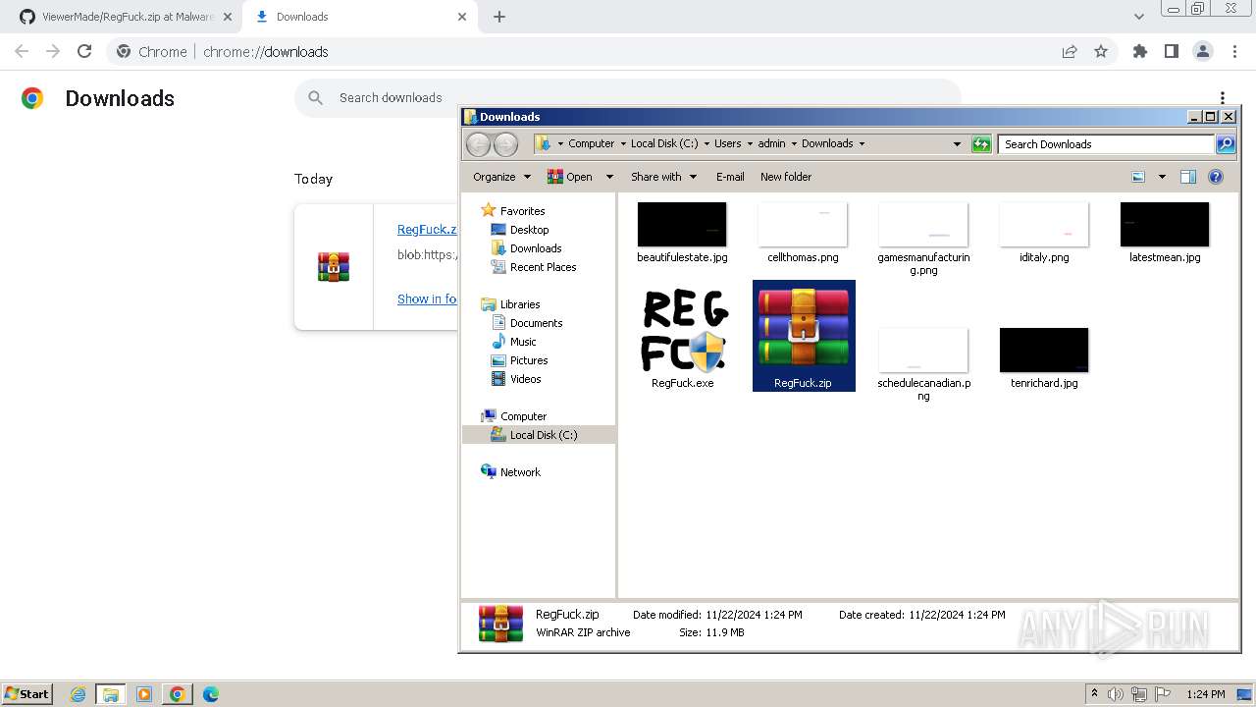Reload the Chrome page
Image resolution: width=1256 pixels, height=707 pixels.
[x=84, y=51]
